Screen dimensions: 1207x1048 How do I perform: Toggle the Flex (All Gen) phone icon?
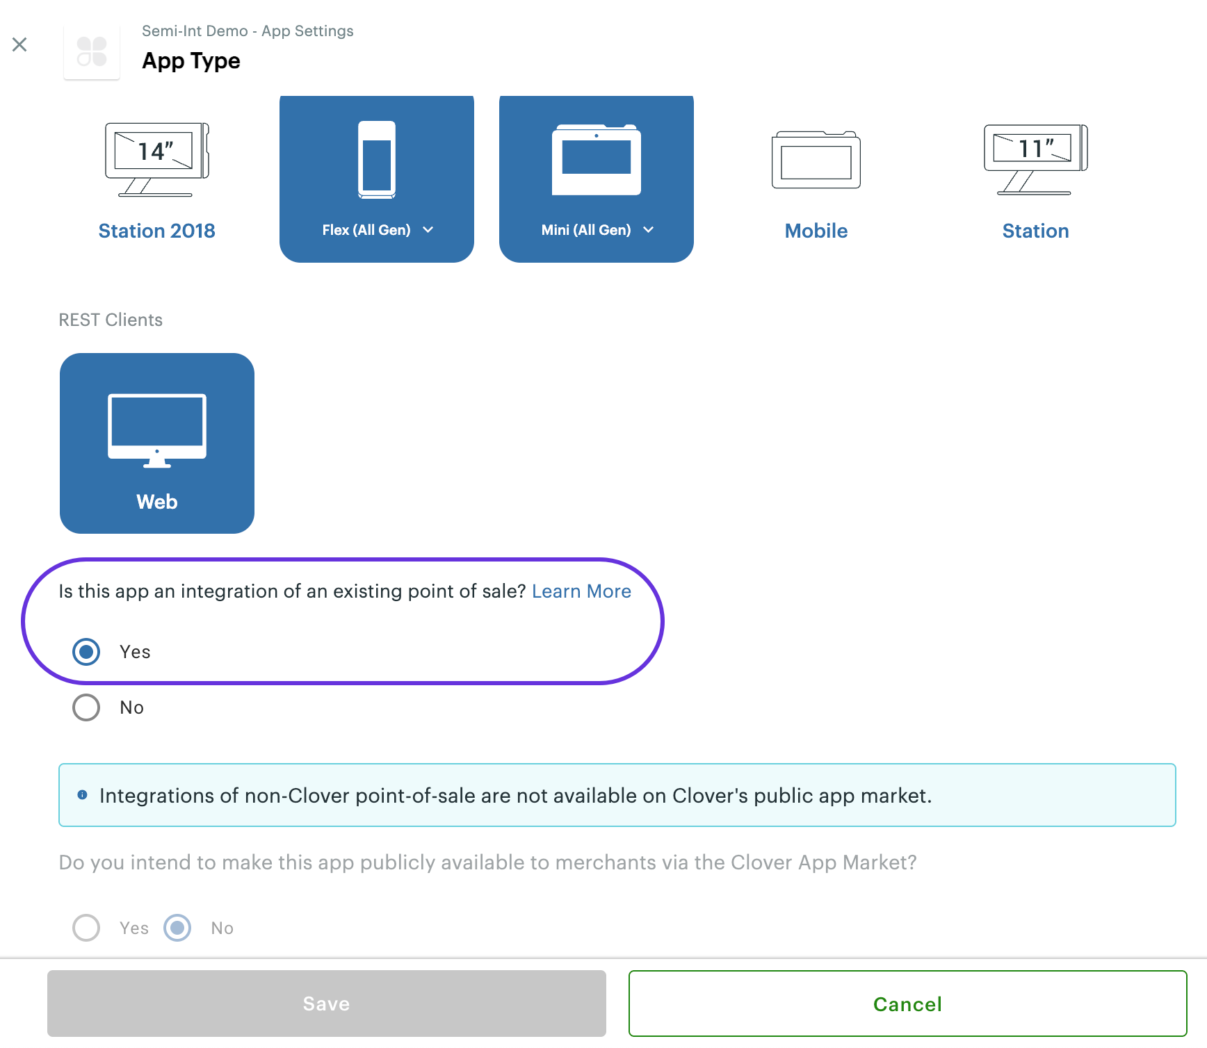click(x=377, y=160)
